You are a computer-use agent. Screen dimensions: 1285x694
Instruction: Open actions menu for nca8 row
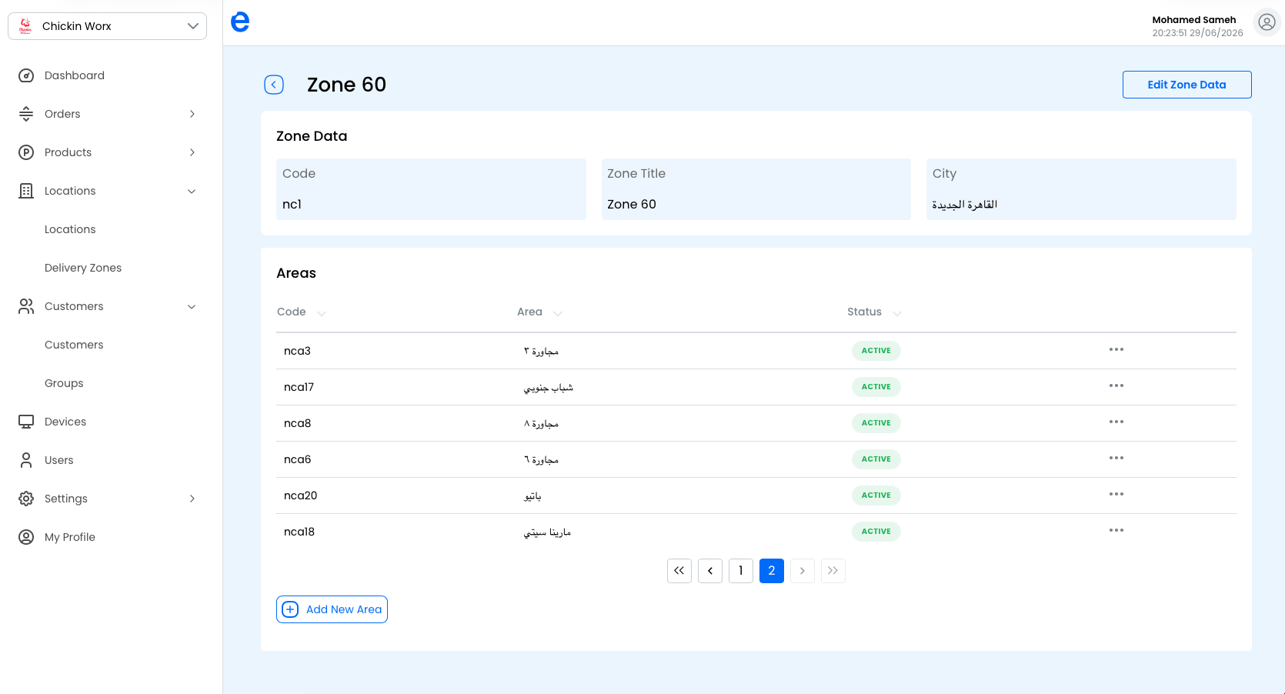pos(1116,422)
